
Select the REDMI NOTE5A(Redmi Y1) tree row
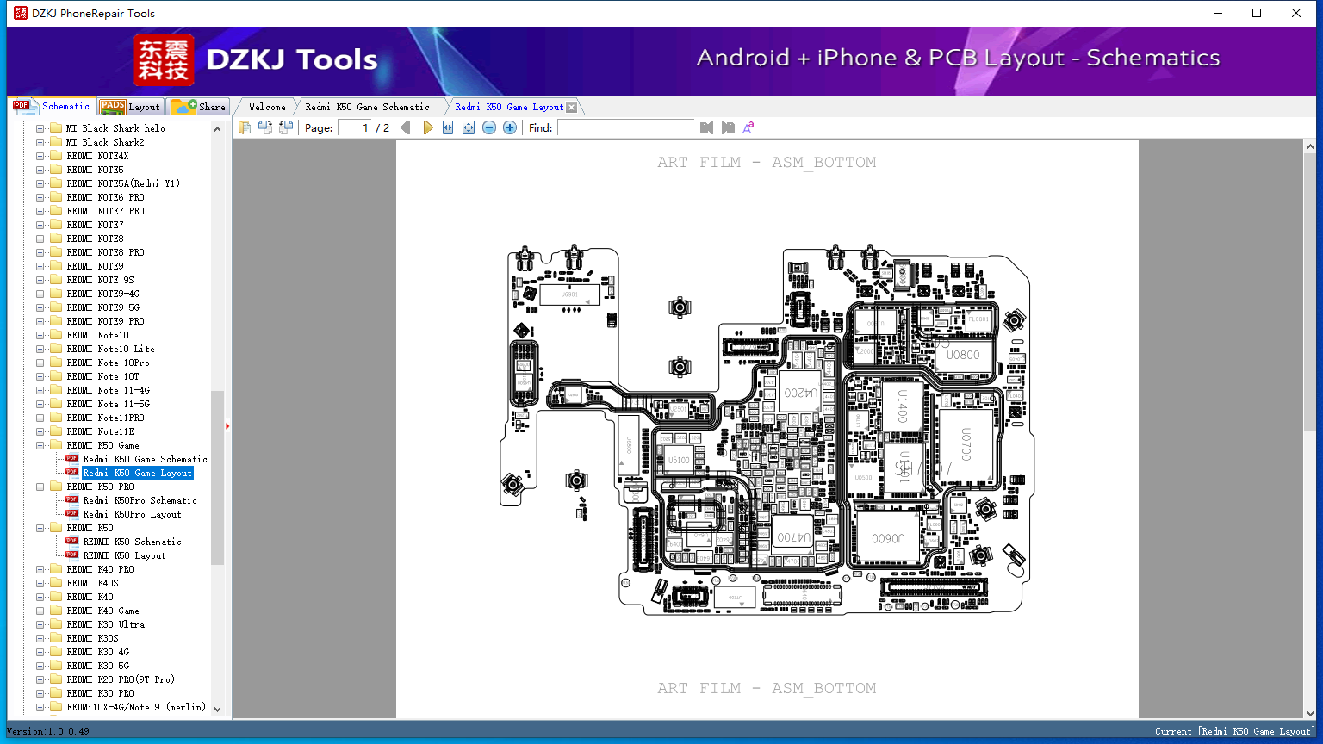[x=123, y=183]
